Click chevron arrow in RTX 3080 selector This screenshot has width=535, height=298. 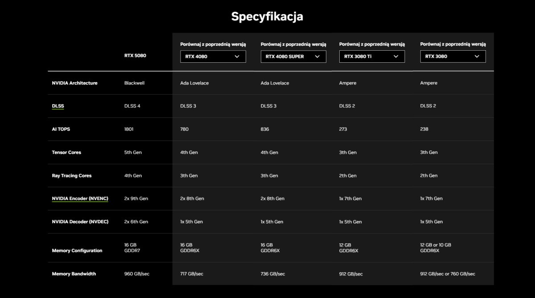click(477, 56)
